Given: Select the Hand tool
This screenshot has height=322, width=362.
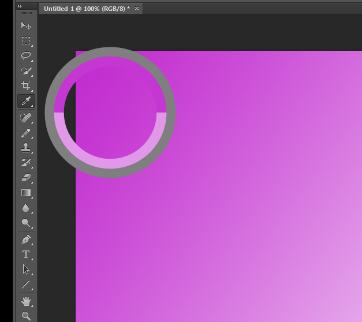Looking at the screenshot, I should coord(26,301).
